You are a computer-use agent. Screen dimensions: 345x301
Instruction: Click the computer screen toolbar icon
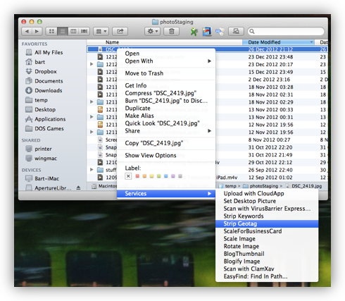tap(236, 31)
